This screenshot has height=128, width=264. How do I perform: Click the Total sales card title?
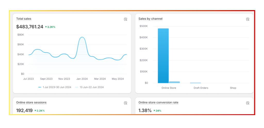tap(24, 19)
